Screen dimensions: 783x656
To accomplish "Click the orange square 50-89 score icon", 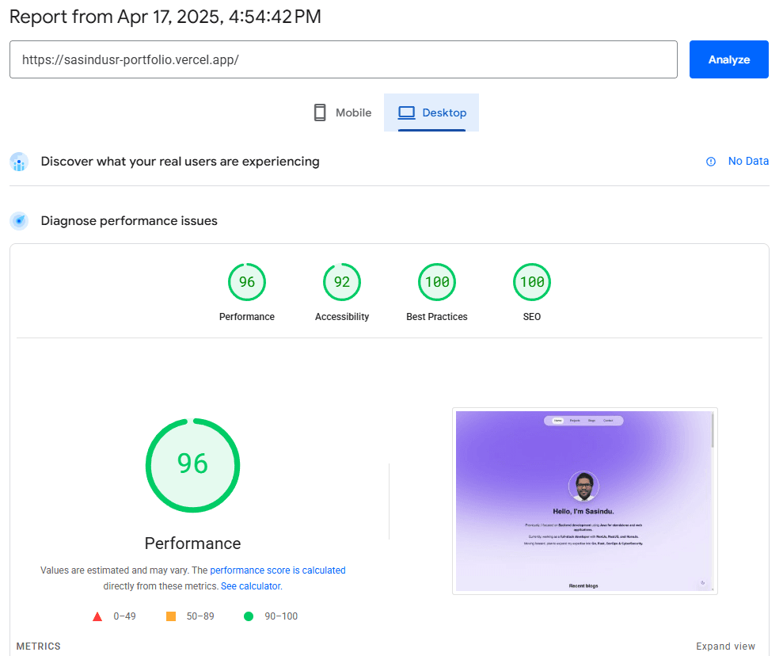I will [170, 616].
